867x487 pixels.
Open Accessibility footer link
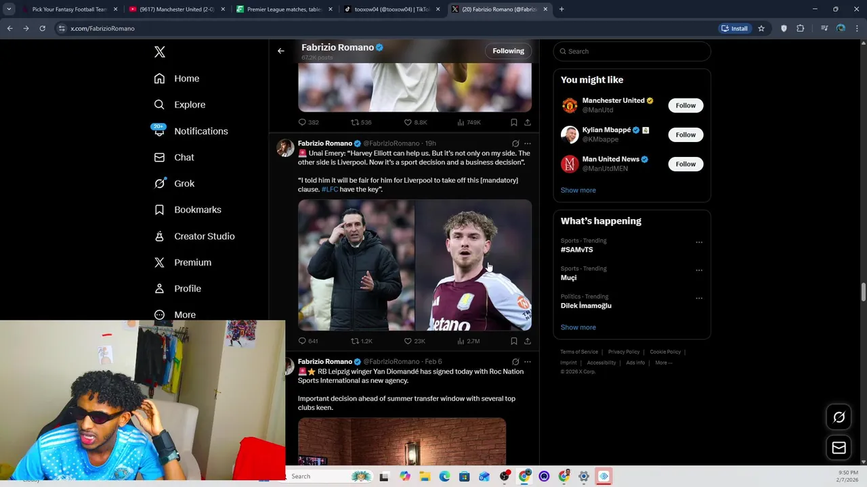coord(601,363)
